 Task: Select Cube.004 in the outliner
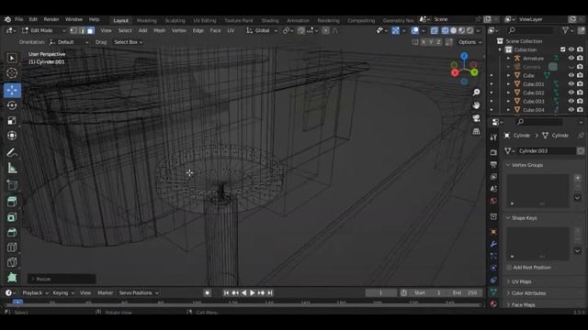[x=534, y=110]
